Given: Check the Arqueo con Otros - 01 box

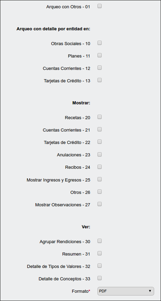Looking at the screenshot, I should pos(99,6).
